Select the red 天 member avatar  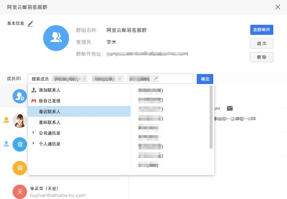(x=20, y=192)
